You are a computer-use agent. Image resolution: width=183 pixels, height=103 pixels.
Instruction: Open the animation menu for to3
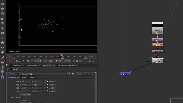pyautogui.click(x=45, y=88)
